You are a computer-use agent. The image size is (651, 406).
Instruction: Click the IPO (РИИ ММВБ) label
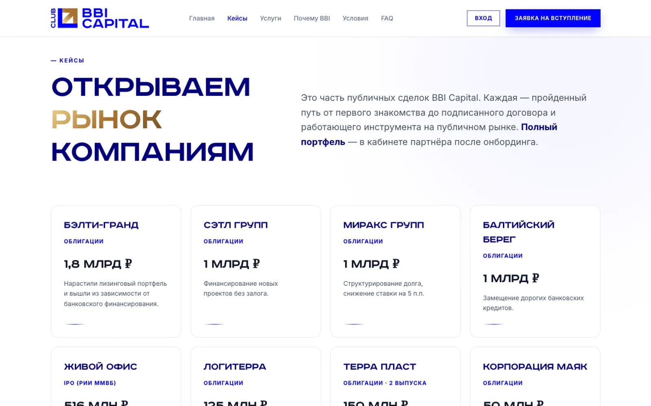point(90,383)
